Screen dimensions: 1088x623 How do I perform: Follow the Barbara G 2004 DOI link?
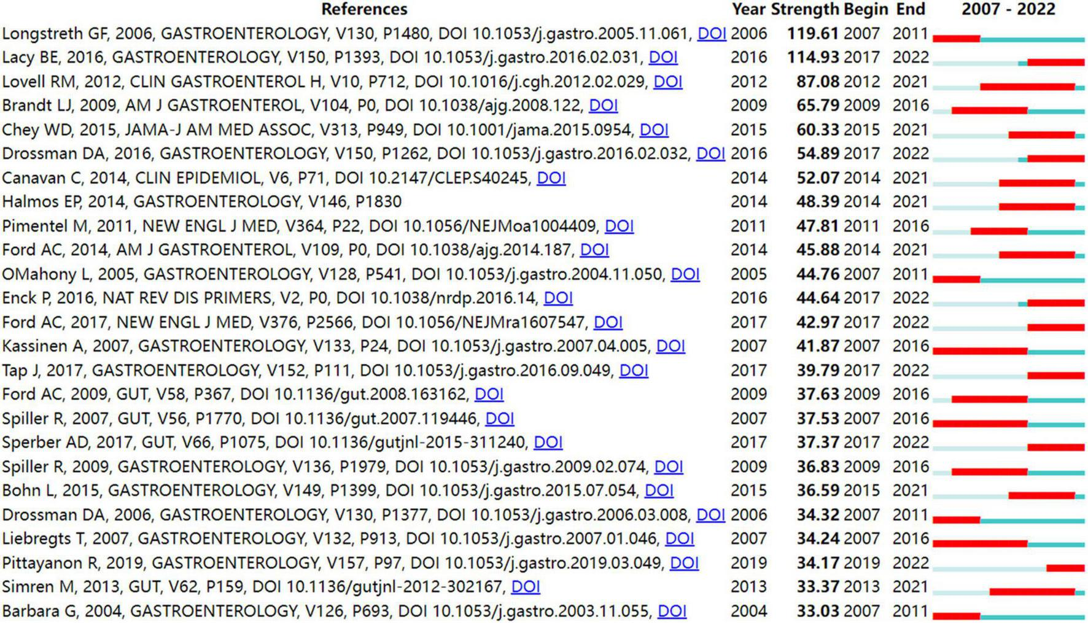[x=672, y=611]
